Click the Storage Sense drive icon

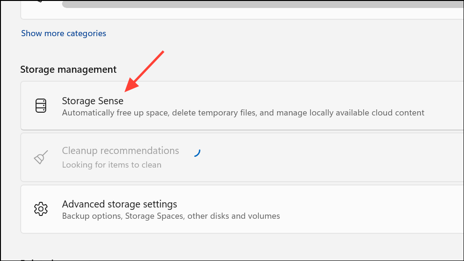(41, 106)
